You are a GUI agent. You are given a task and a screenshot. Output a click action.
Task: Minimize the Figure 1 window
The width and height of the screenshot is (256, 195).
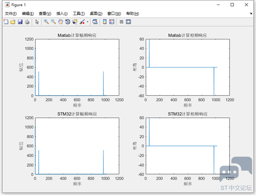pyautogui.click(x=218, y=5)
